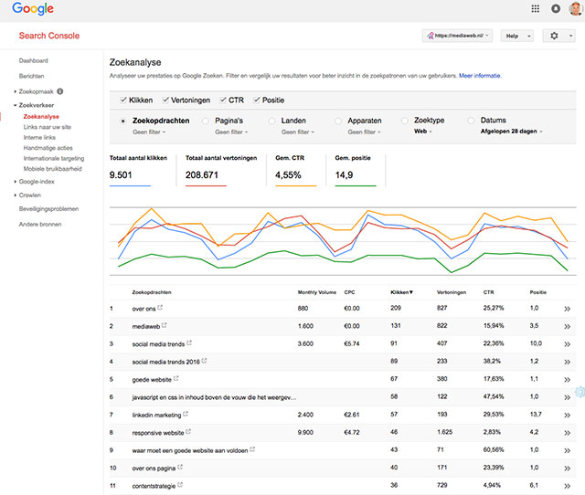Expand details arrows for linkedin marketing row

567,416
